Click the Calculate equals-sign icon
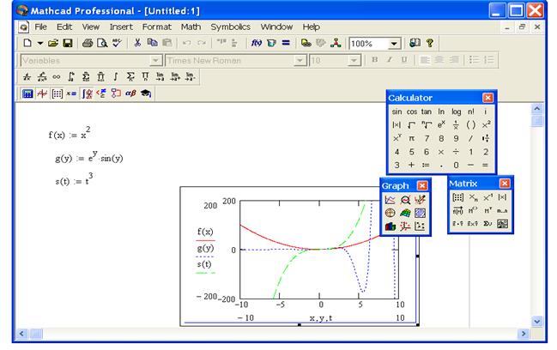 [286, 43]
